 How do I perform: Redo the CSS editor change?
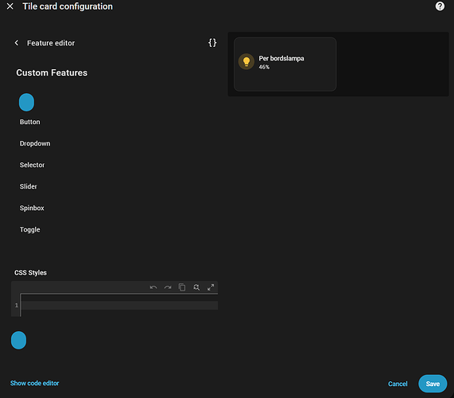[x=168, y=287]
